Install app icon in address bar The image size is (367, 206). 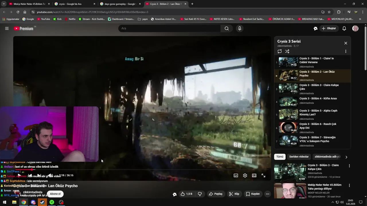323,12
